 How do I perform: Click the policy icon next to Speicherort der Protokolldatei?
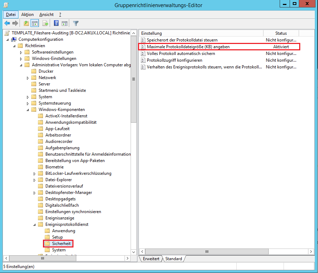point(143,40)
